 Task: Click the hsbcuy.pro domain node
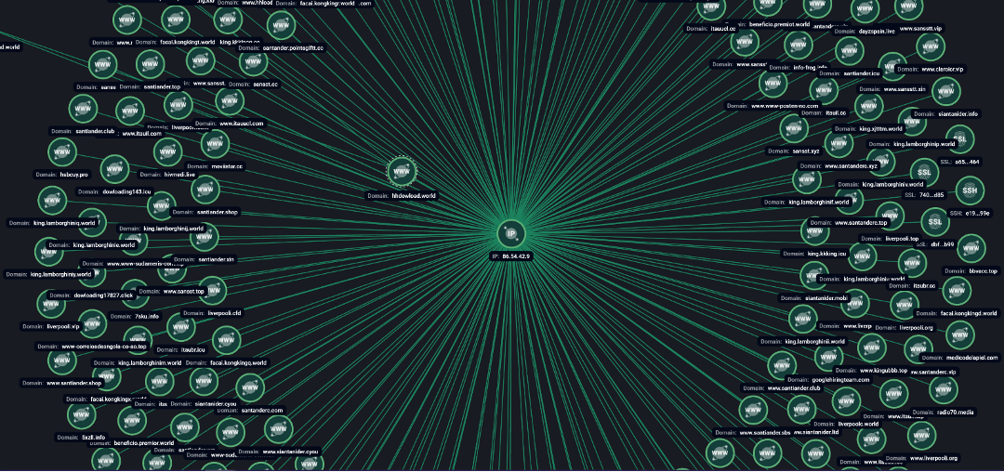point(61,151)
